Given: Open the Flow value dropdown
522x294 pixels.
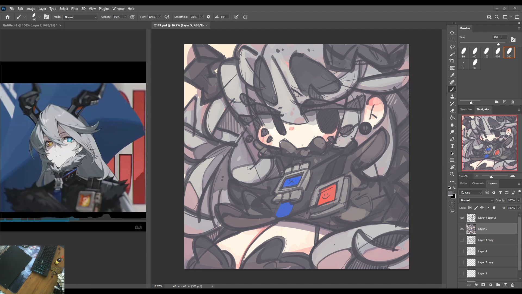Looking at the screenshot, I should click(x=159, y=17).
